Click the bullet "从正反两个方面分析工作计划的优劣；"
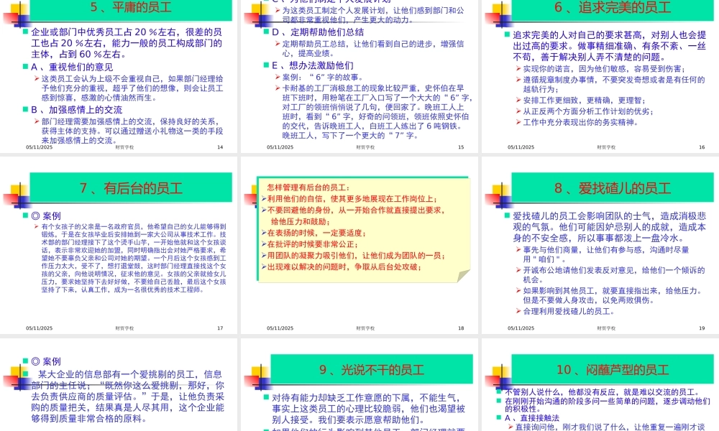The width and height of the screenshot is (719, 431). (588, 111)
